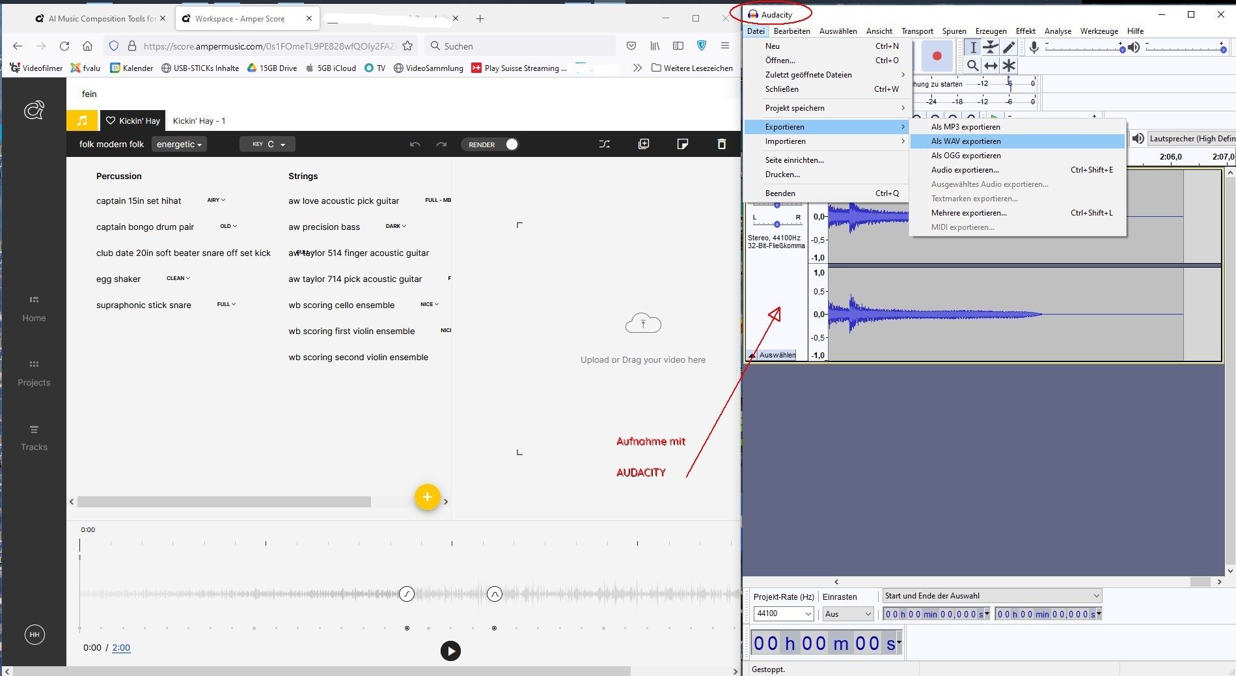Screen dimensions: 1236x676
Task: Open OLD dropdown for bongo drum pair
Action: pos(228,226)
